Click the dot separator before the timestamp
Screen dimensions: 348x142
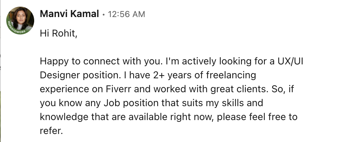point(104,15)
